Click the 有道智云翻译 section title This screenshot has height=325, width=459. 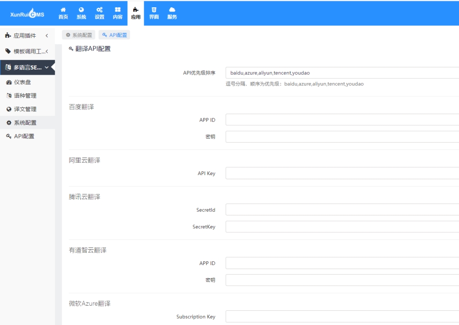[x=88, y=250]
